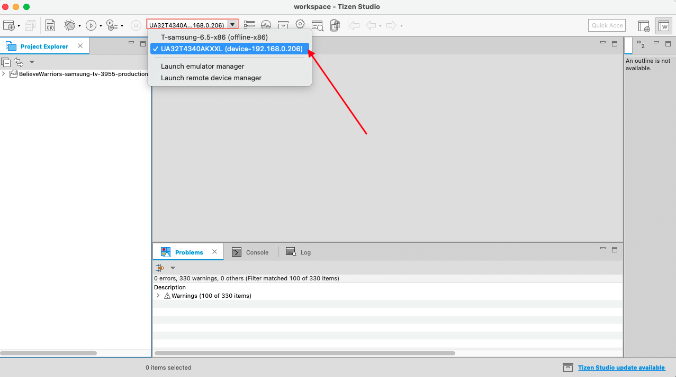Close the Project Explorer tab
676x377 pixels.
pos(80,46)
